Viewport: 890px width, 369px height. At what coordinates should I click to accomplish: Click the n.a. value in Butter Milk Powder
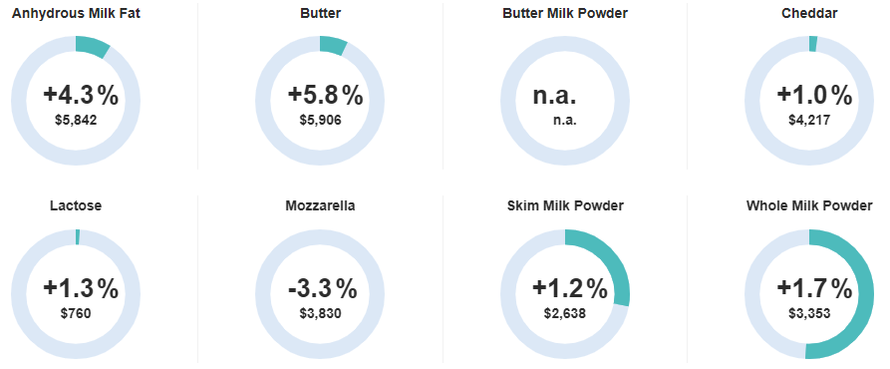(x=554, y=96)
